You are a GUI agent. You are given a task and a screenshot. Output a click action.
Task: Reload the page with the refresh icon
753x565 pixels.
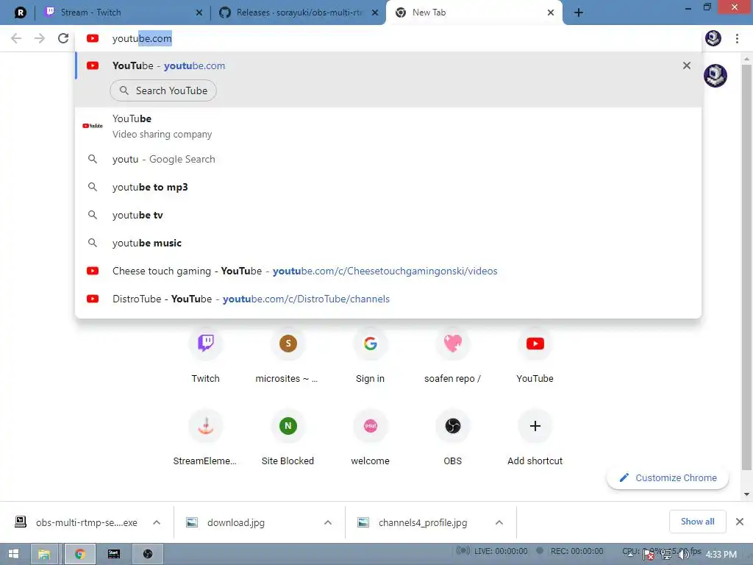[x=63, y=38]
